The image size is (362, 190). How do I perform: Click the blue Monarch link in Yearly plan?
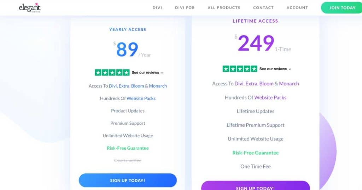click(158, 86)
